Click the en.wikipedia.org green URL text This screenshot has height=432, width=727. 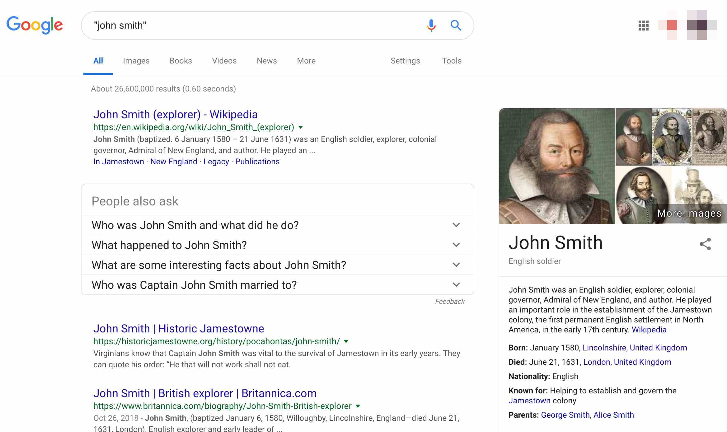click(194, 127)
